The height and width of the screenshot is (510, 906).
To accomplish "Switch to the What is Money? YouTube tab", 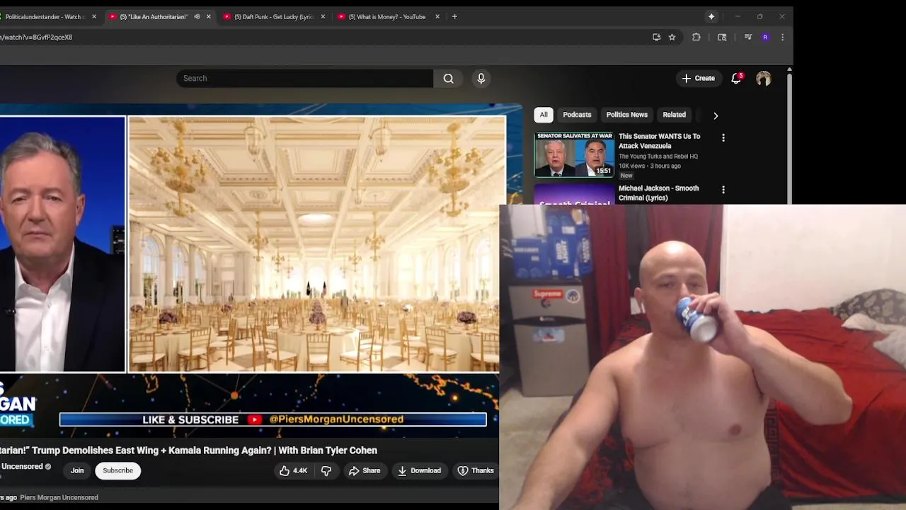I will 387,16.
